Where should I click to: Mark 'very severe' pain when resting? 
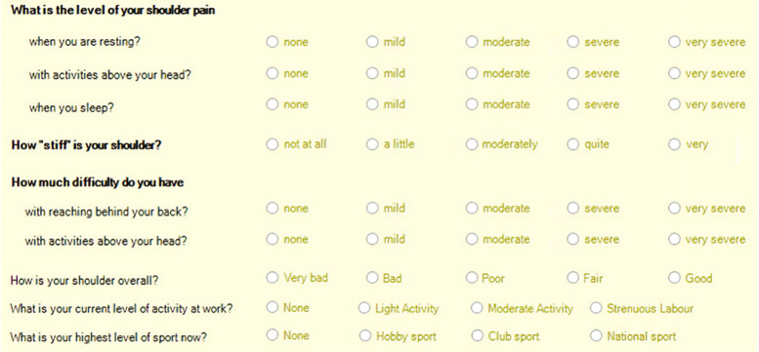click(674, 42)
